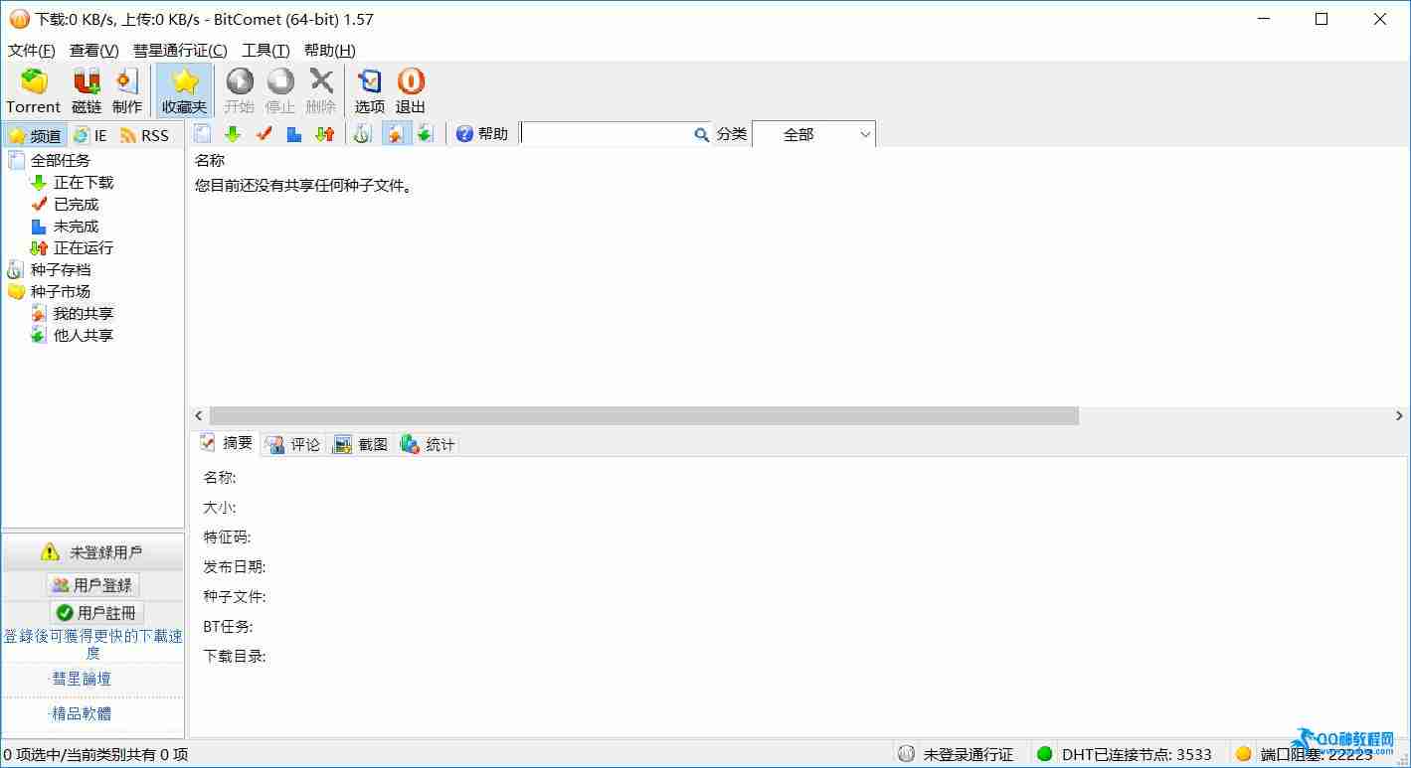Click the Others' Shares toolbar icon
Image resolution: width=1411 pixels, height=768 pixels.
[425, 134]
